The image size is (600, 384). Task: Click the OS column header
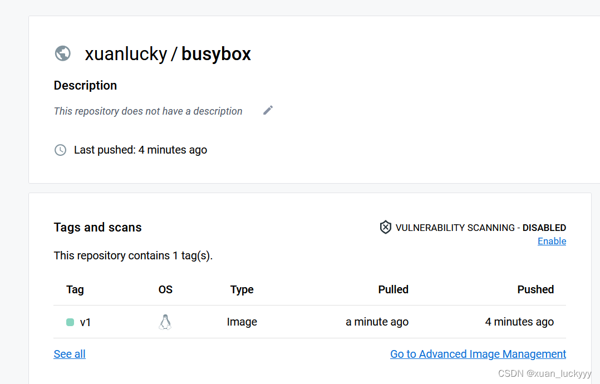coord(165,289)
